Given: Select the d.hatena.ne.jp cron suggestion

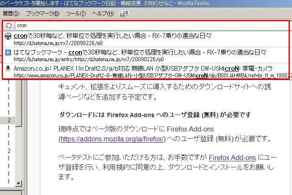Looking at the screenshot, I should 146,39.
